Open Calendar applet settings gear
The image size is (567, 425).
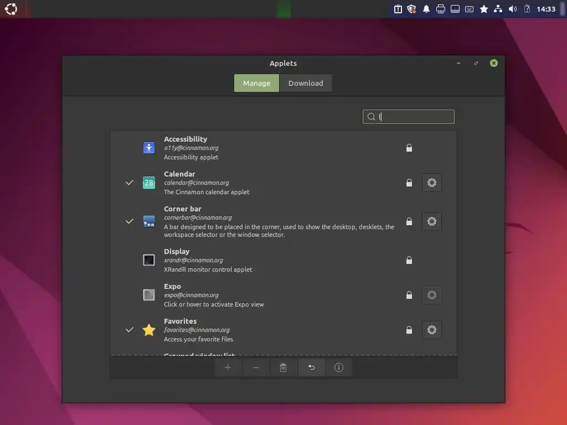[432, 183]
